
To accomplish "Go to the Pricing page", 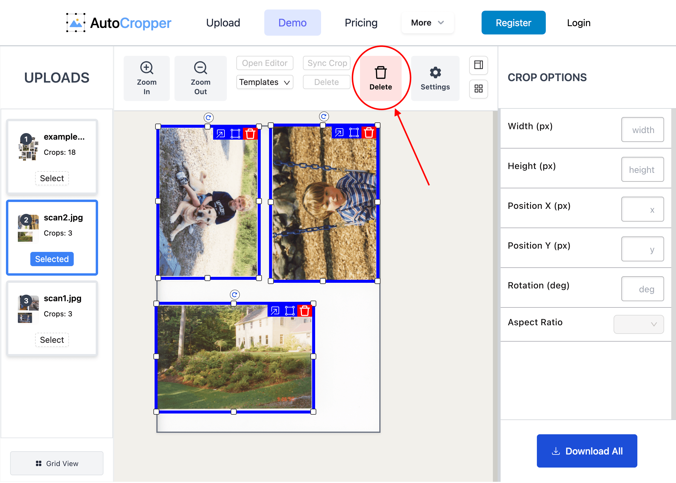I will tap(361, 23).
